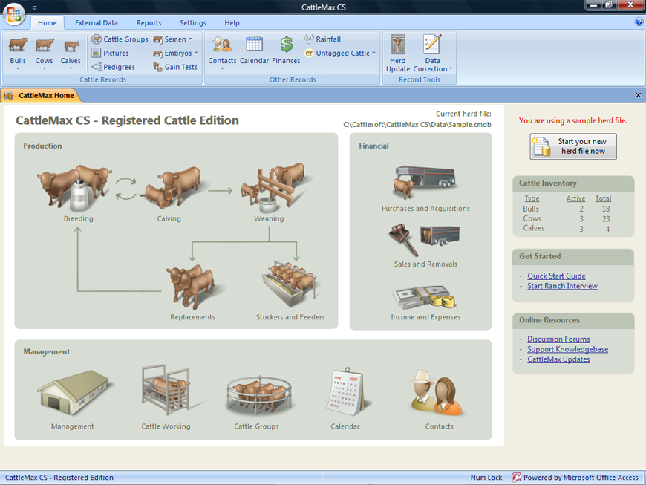Open the Bulls records icon in ribbon
The image size is (646, 485).
[x=18, y=45]
